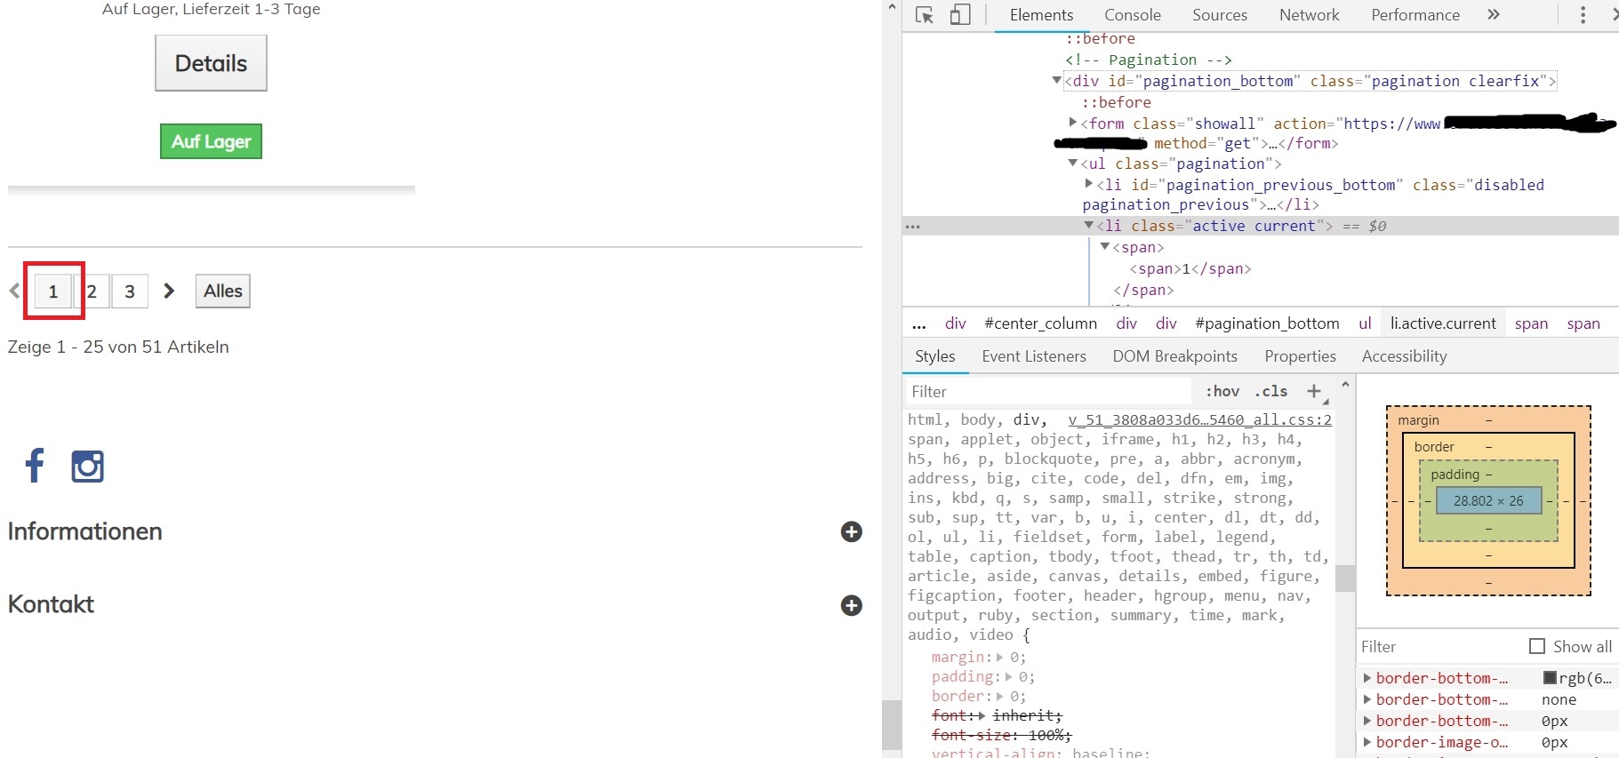Go to the next pagination page arrow
Image resolution: width=1619 pixels, height=758 pixels.
point(169,291)
